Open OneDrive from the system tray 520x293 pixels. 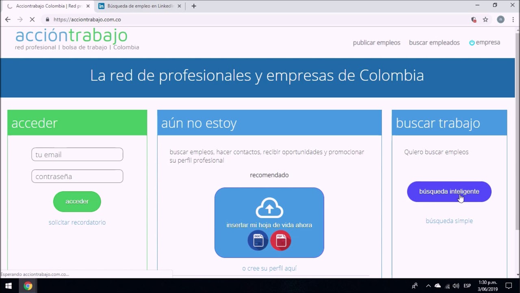pos(438,286)
